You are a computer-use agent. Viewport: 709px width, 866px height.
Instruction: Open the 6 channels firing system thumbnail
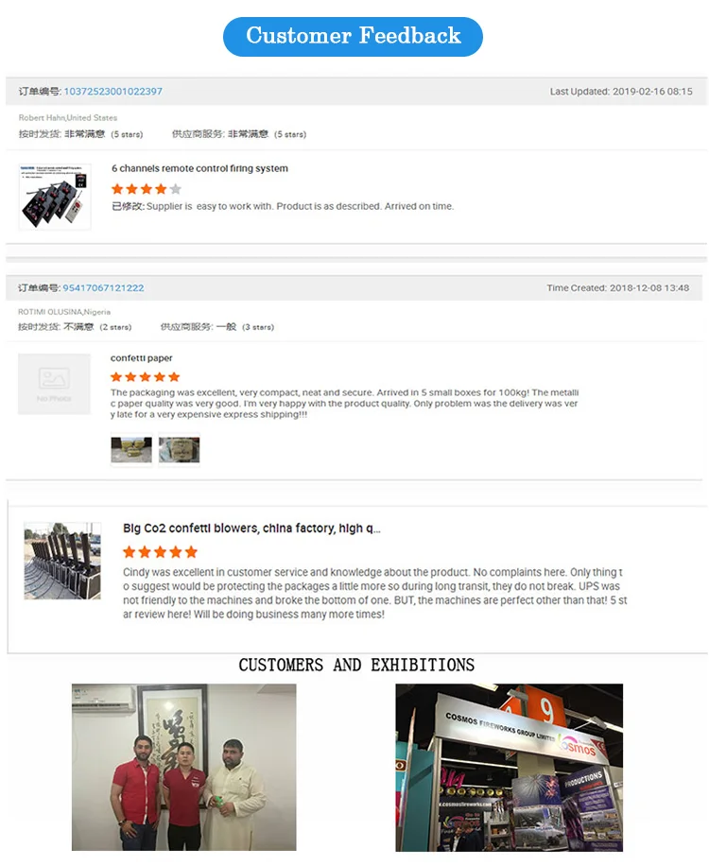(x=55, y=197)
